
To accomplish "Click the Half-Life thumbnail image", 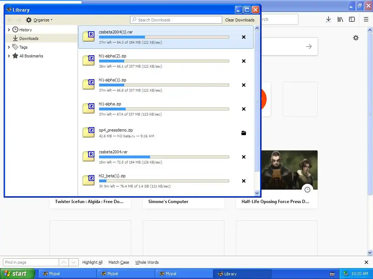I will click(290, 170).
